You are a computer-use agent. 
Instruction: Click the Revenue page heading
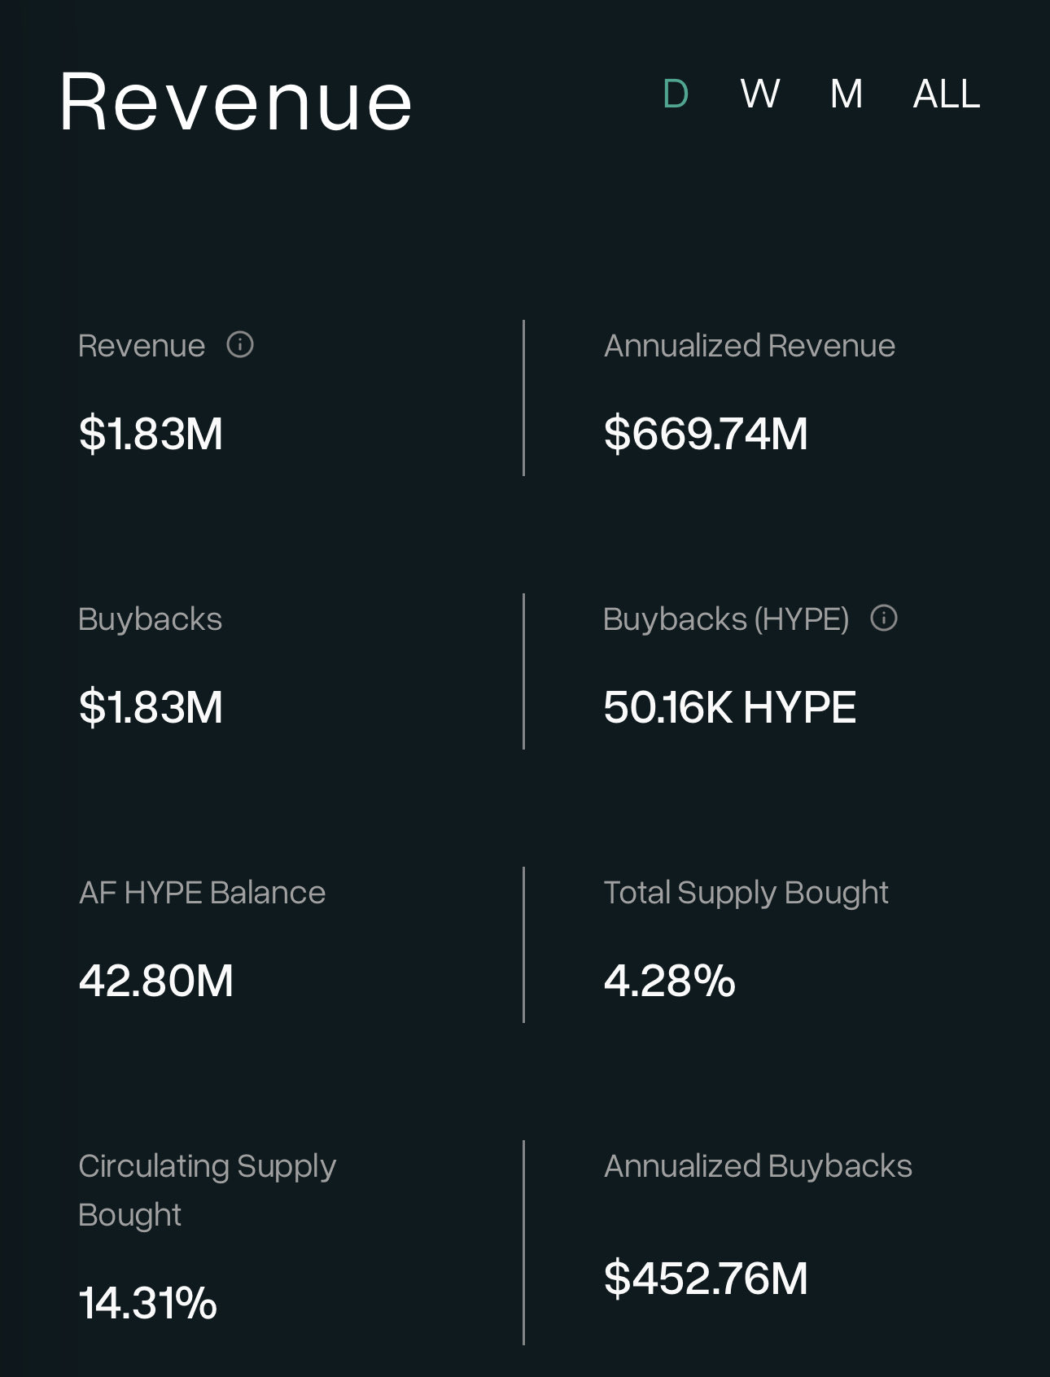(x=236, y=103)
